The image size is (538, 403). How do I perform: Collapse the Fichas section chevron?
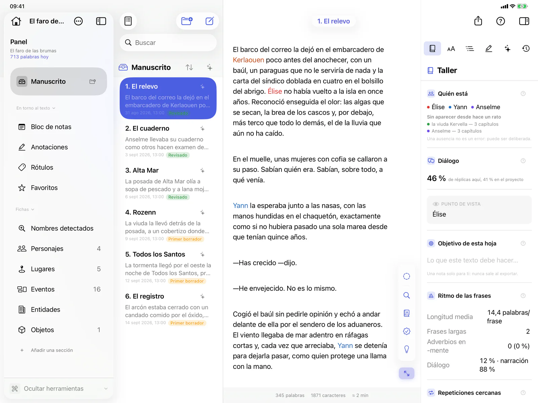(x=33, y=210)
